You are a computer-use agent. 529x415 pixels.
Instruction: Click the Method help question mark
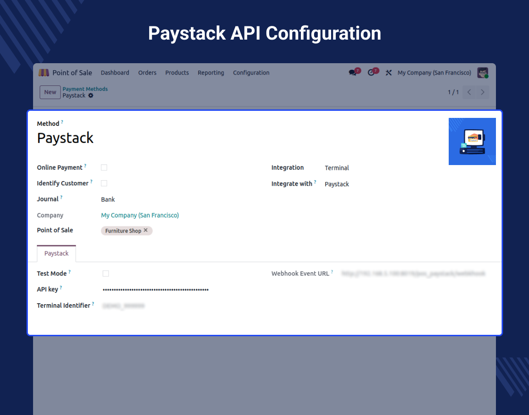[x=62, y=122]
